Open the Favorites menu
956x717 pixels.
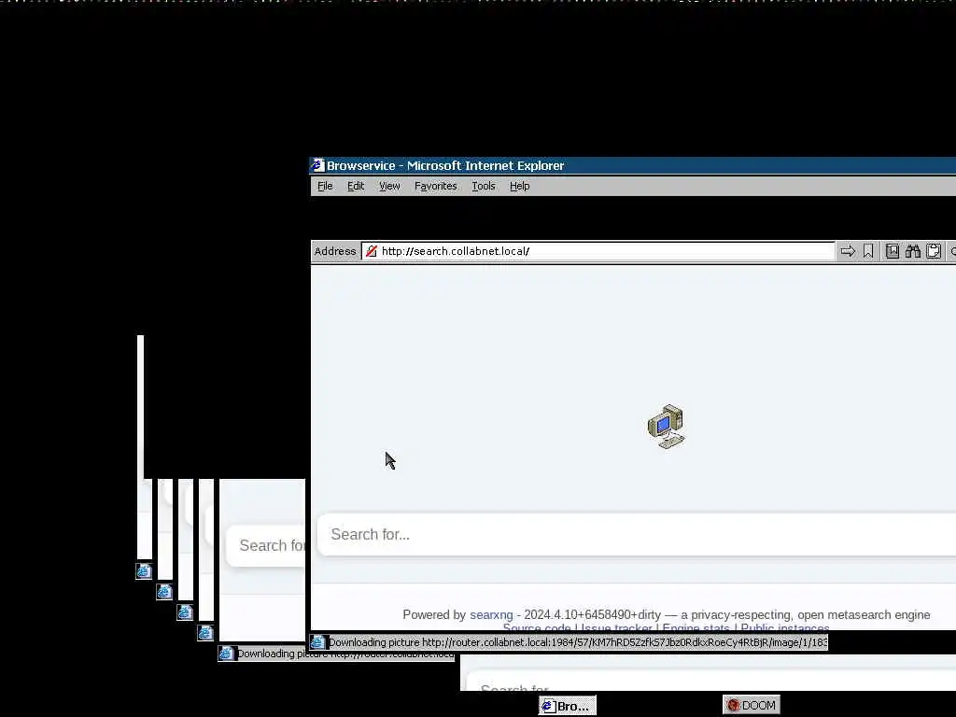[x=435, y=186]
